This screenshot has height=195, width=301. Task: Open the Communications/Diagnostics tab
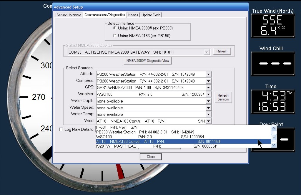click(105, 15)
